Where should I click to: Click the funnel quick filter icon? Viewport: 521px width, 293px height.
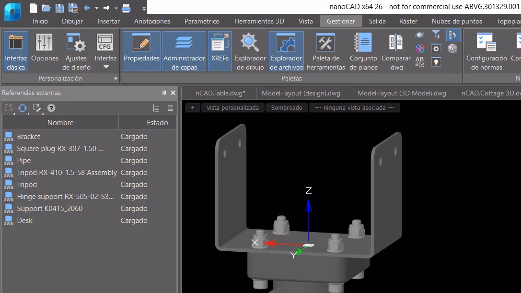tap(436, 35)
